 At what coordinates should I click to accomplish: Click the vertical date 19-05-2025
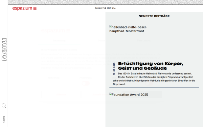tap(114, 69)
